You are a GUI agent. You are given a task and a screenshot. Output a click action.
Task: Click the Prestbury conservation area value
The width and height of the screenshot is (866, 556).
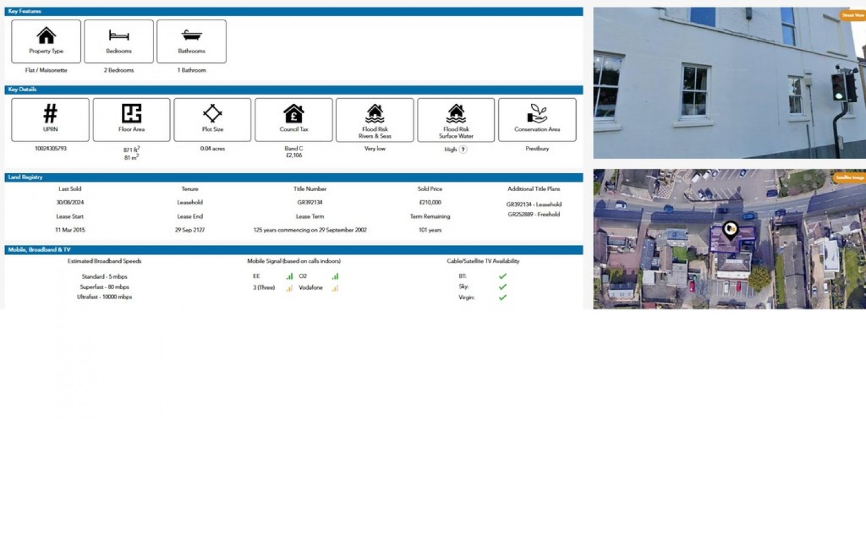coord(537,148)
